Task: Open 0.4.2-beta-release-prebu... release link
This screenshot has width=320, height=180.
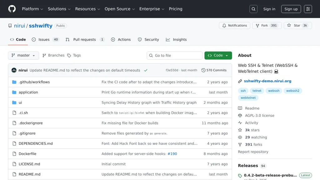Action: pyautogui.click(x=270, y=175)
